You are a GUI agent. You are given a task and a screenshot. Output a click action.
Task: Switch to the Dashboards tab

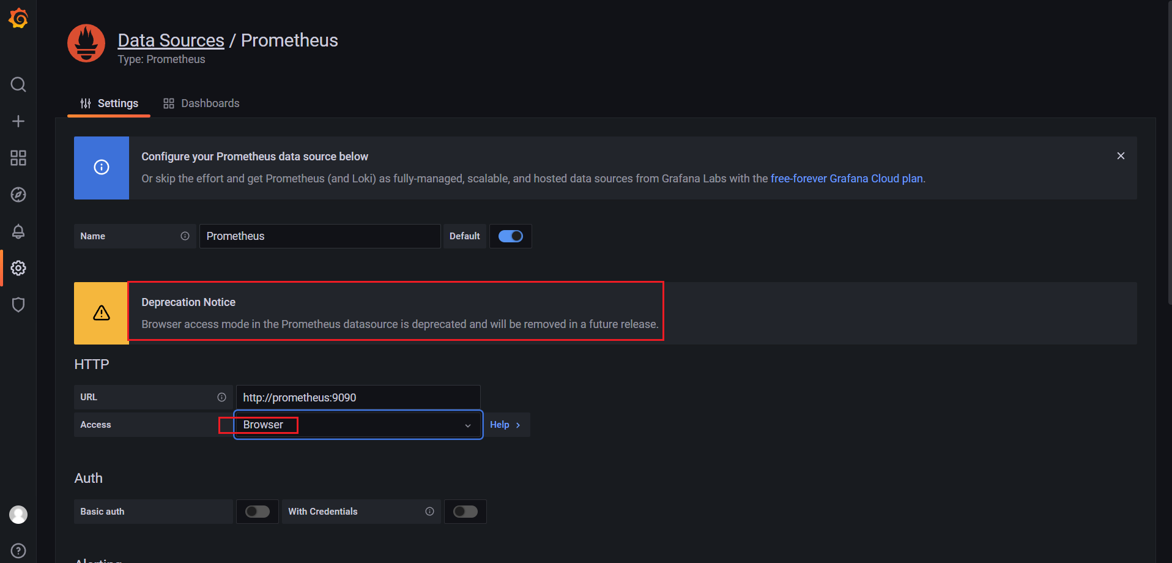(201, 103)
